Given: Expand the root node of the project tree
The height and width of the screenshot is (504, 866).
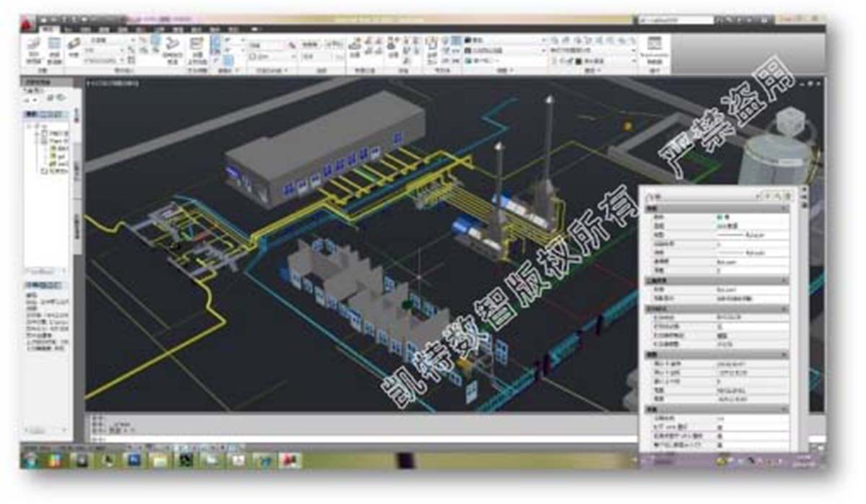Looking at the screenshot, I should 30,126.
